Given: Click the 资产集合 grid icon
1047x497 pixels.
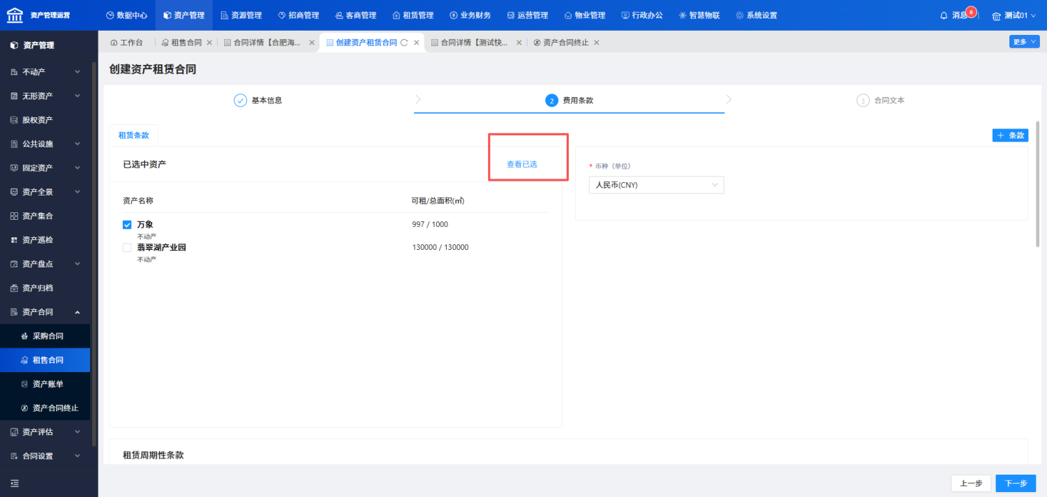Looking at the screenshot, I should point(14,216).
